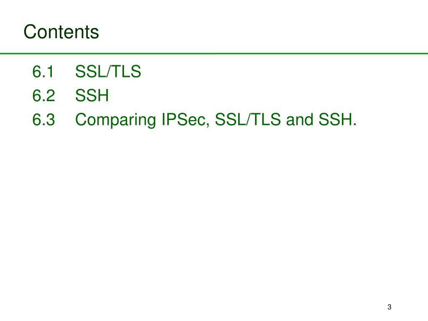Viewport: 428px width, 321px height.
Task: Select the whole 6.1 SSL/TLS list entry
Action: pyautogui.click(x=87, y=71)
